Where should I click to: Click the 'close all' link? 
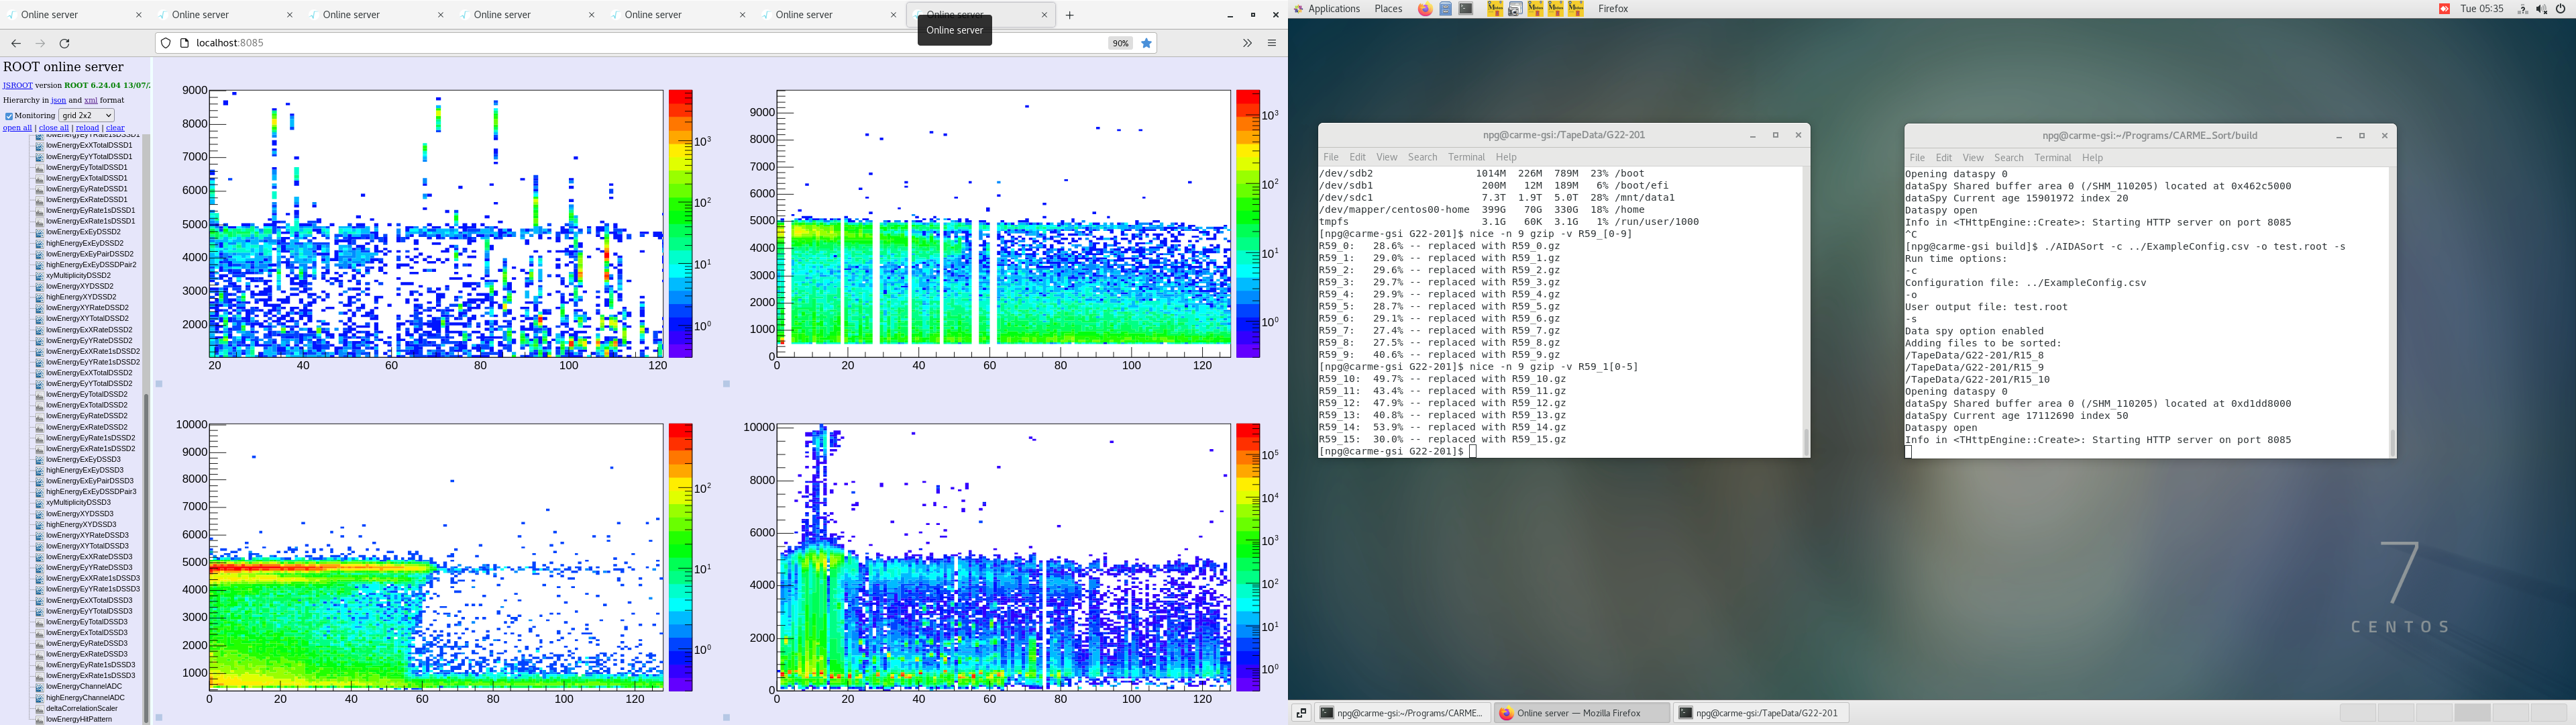point(54,128)
